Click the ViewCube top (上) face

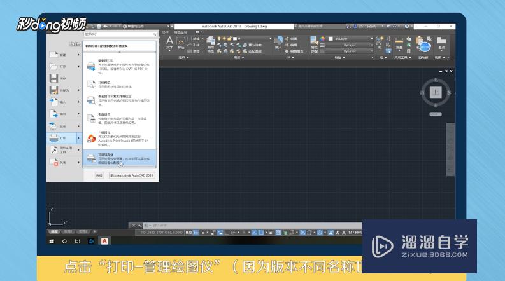tap(436, 92)
